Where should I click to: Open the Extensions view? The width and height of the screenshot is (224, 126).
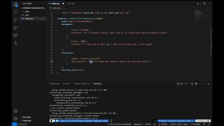[15, 35]
